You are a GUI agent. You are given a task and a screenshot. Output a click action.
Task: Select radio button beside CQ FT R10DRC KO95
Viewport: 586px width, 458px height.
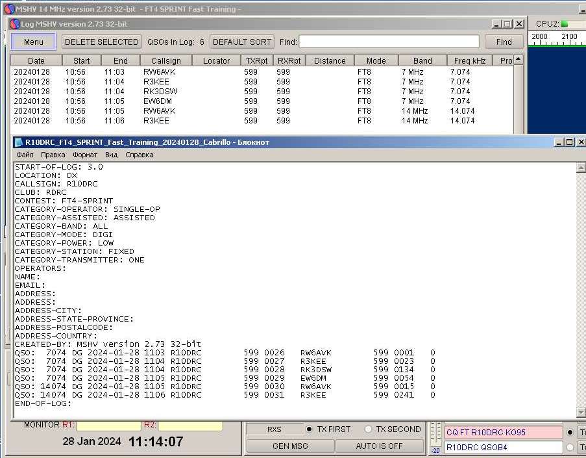[x=570, y=433]
